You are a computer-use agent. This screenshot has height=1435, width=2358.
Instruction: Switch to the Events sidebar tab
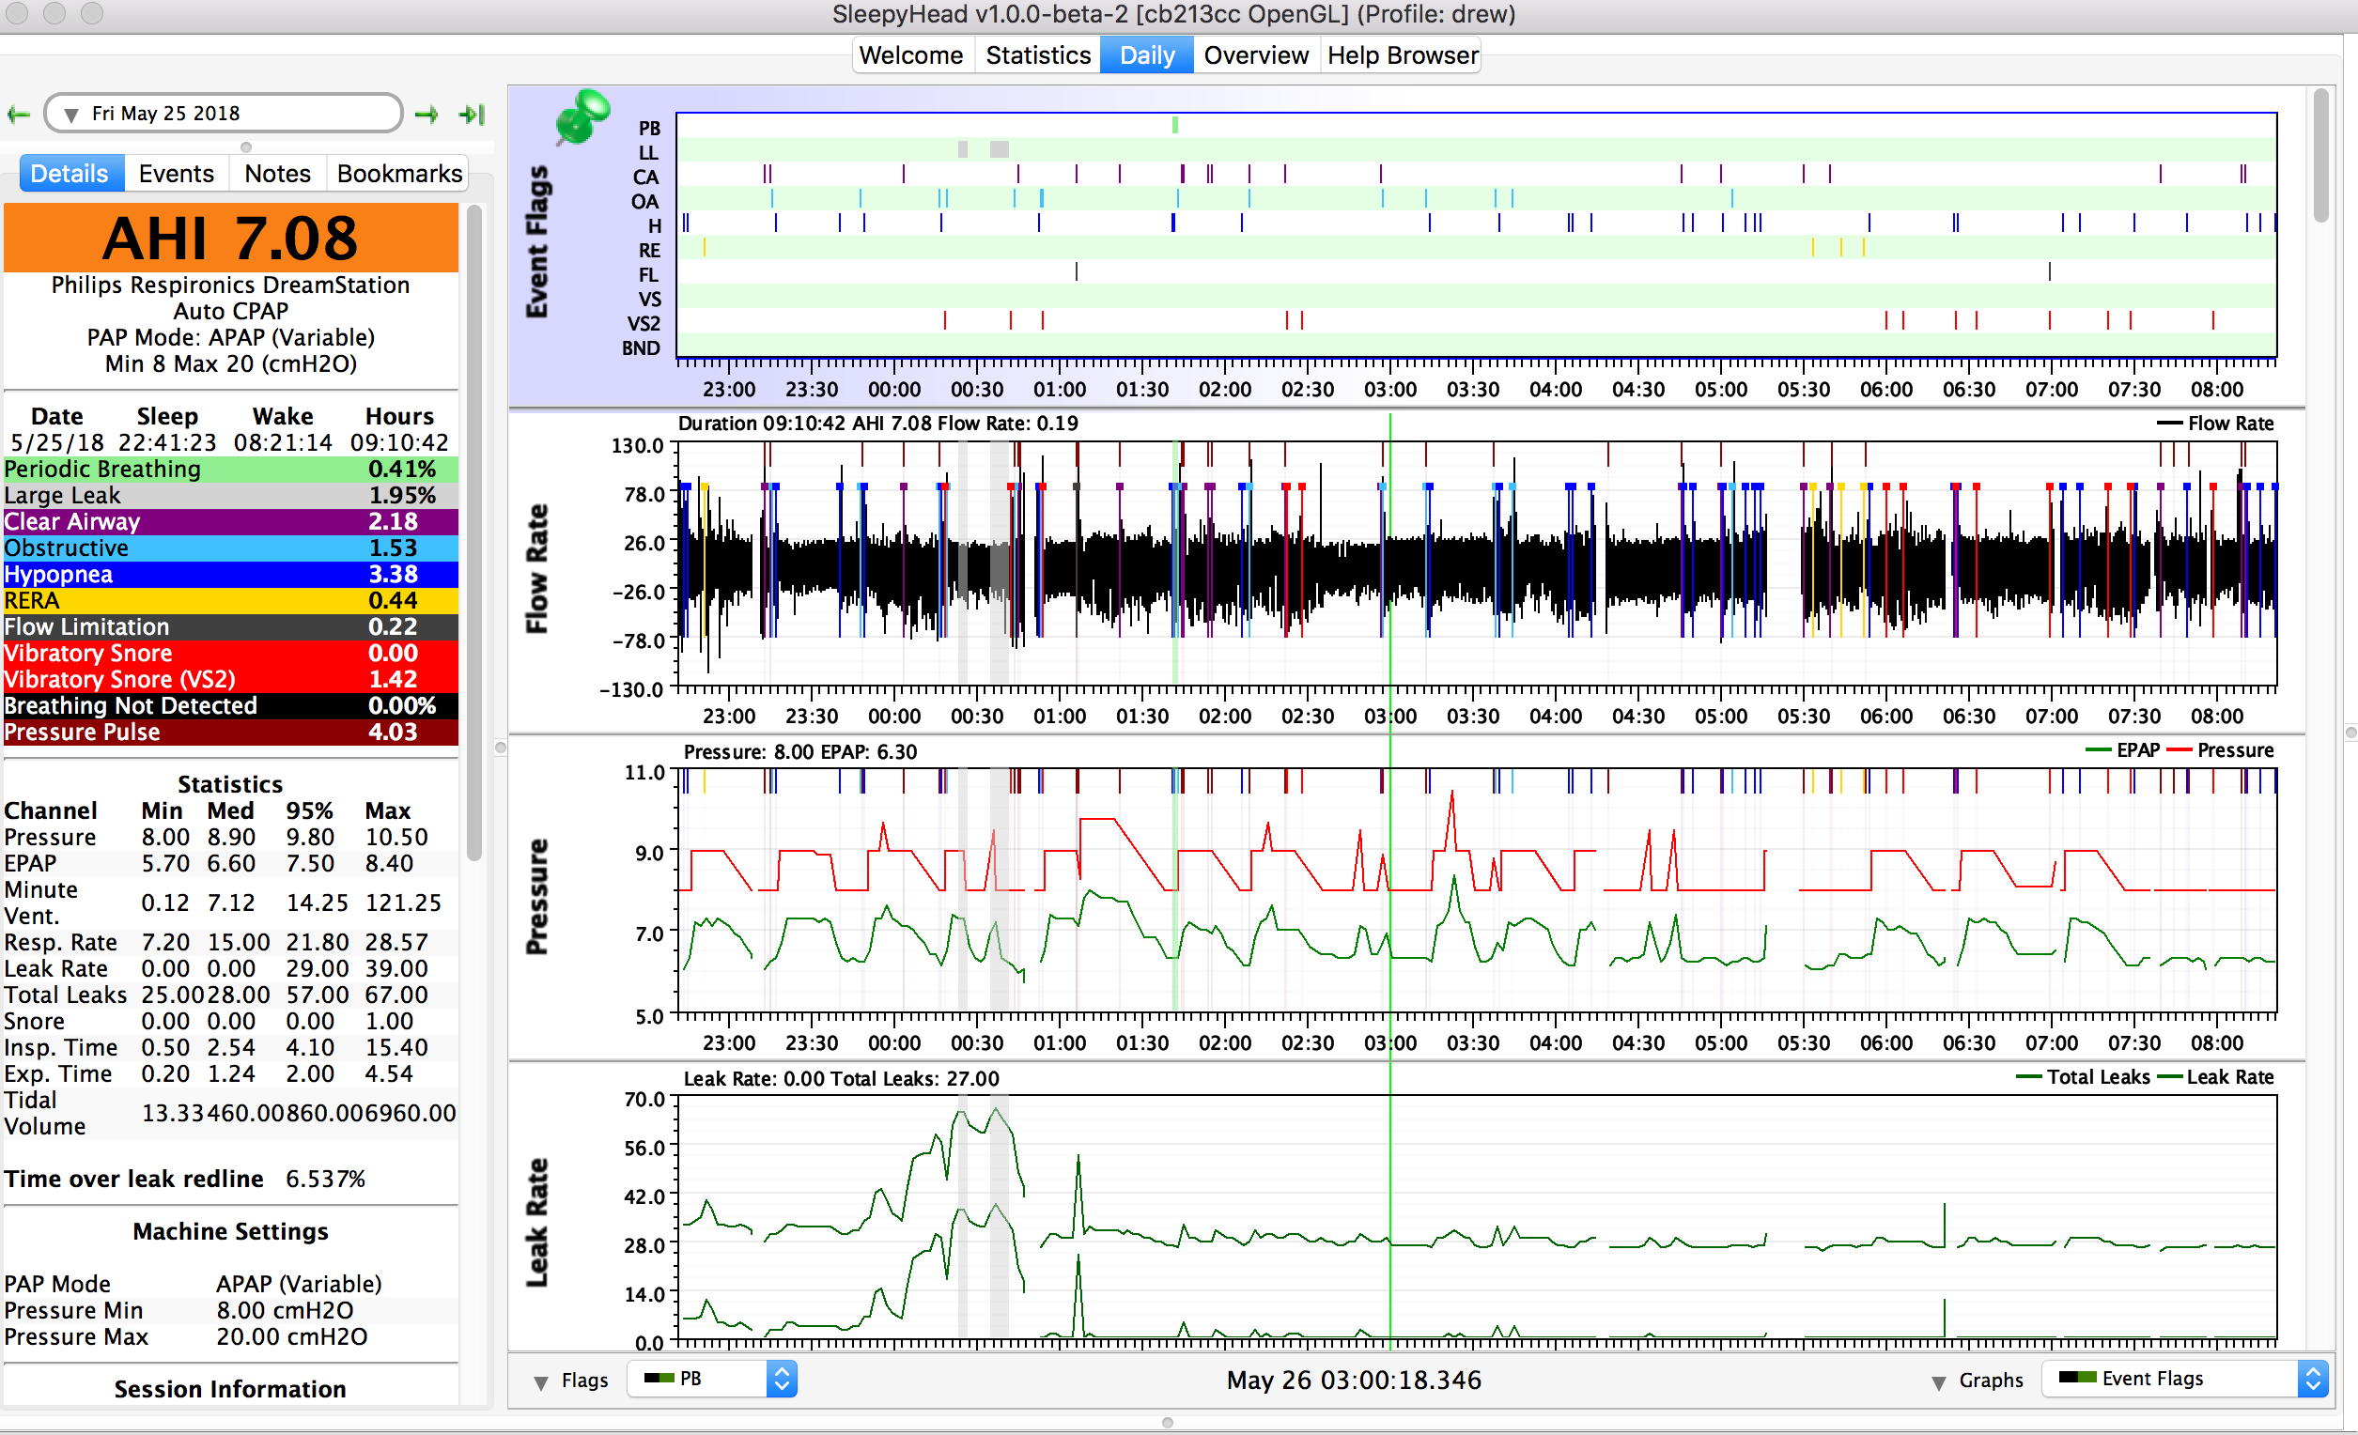tap(176, 173)
